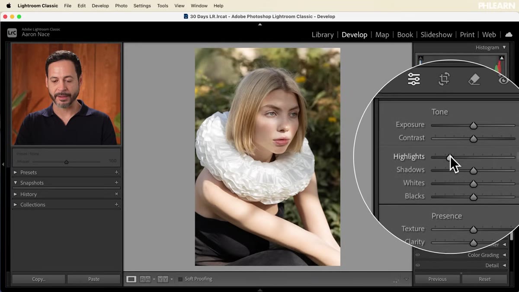Expand the History panel
This screenshot has width=519, height=292.
(16, 194)
